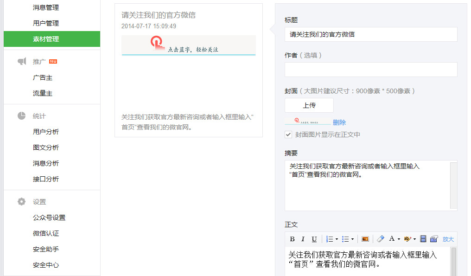Click the 删除 link beside cover thumbnail
This screenshot has width=471, height=276.
[x=339, y=122]
